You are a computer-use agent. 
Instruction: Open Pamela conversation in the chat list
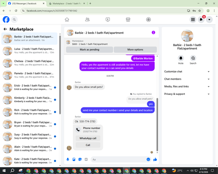pos(29,75)
